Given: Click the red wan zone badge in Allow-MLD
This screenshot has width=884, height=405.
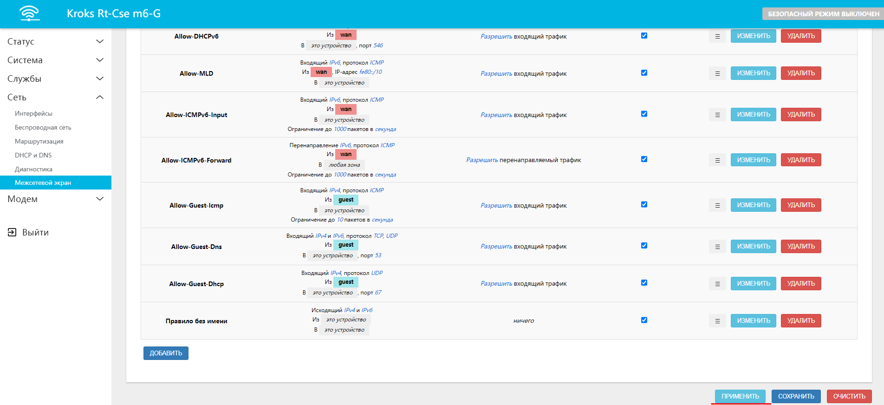Looking at the screenshot, I should click(x=321, y=72).
